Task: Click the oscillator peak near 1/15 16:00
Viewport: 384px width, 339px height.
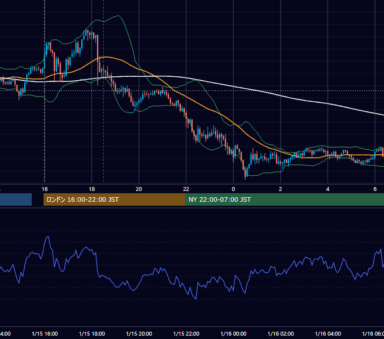Action: (47, 237)
